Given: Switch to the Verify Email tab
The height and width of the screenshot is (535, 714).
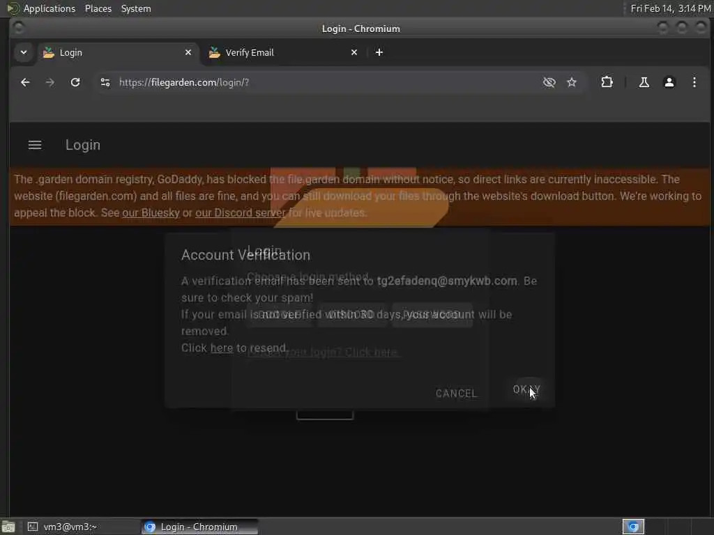Looking at the screenshot, I should (x=283, y=52).
